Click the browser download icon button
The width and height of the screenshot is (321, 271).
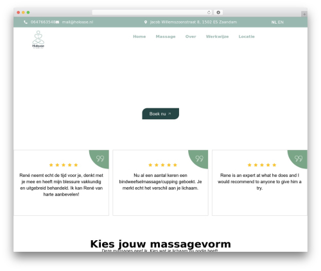[x=218, y=13]
